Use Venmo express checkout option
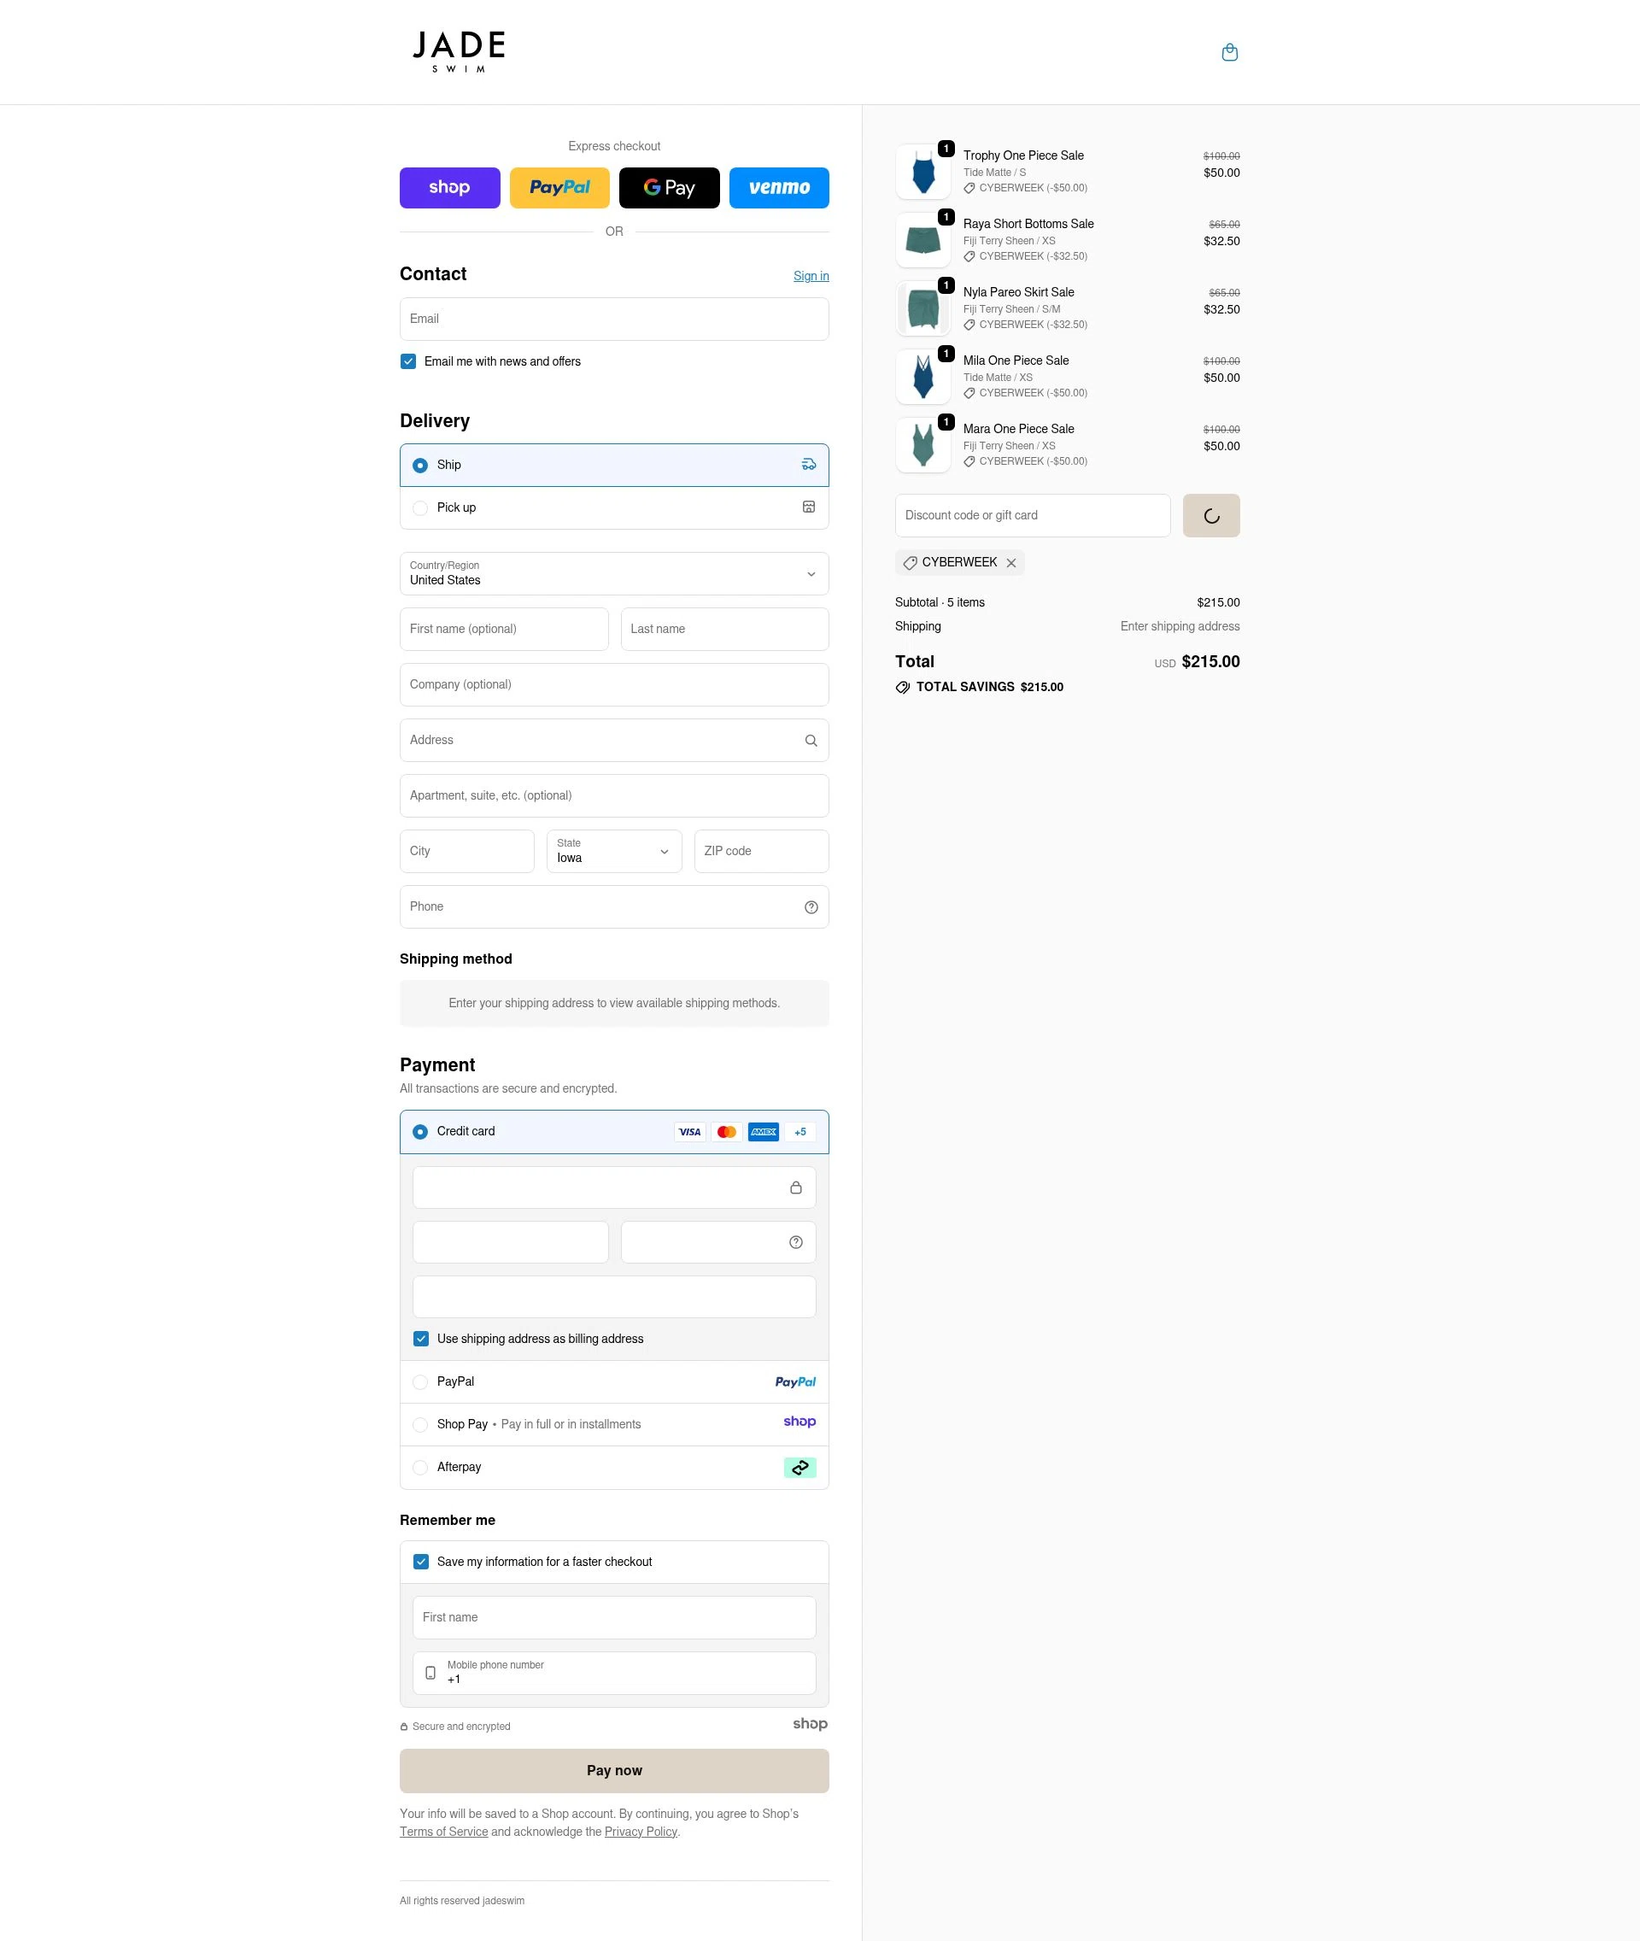Image resolution: width=1640 pixels, height=1941 pixels. coord(779,187)
